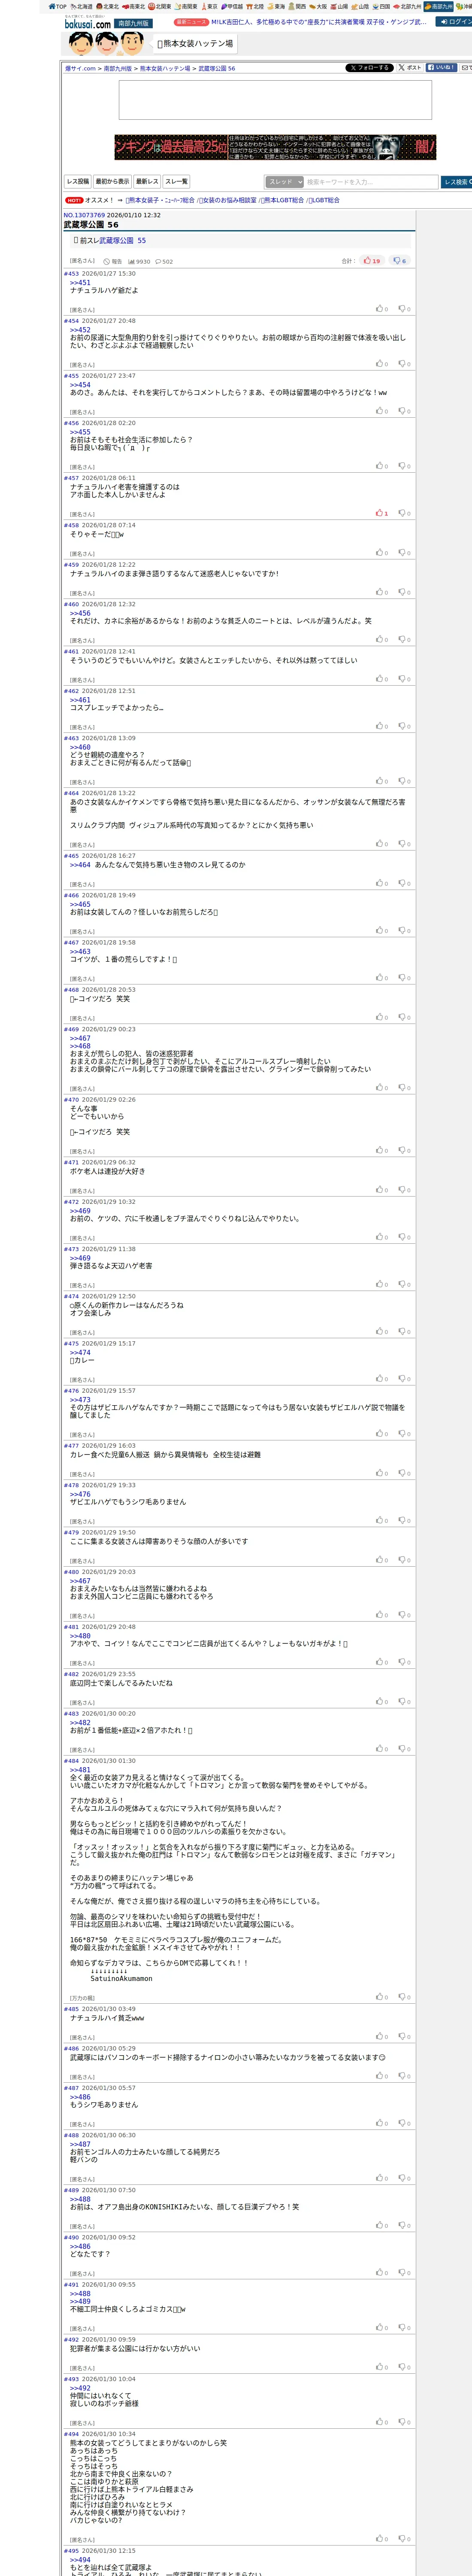Click the レス投稿 post reply button
The image size is (472, 2576).
pyautogui.click(x=78, y=182)
